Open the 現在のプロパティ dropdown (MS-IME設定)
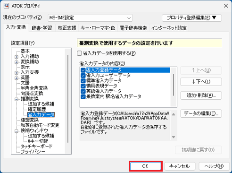 pyautogui.click(x=90, y=18)
